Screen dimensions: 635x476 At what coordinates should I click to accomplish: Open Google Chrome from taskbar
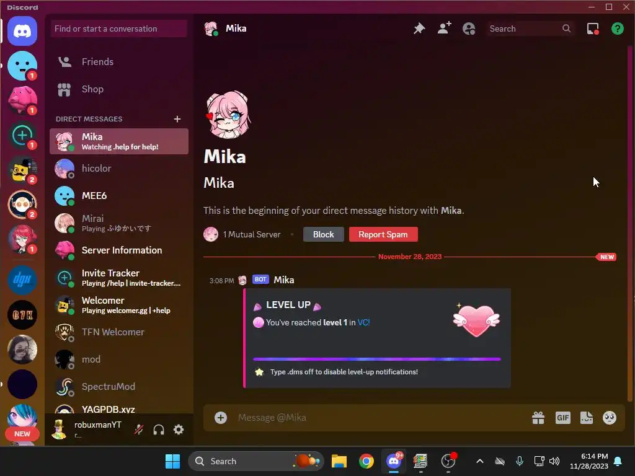(366, 461)
